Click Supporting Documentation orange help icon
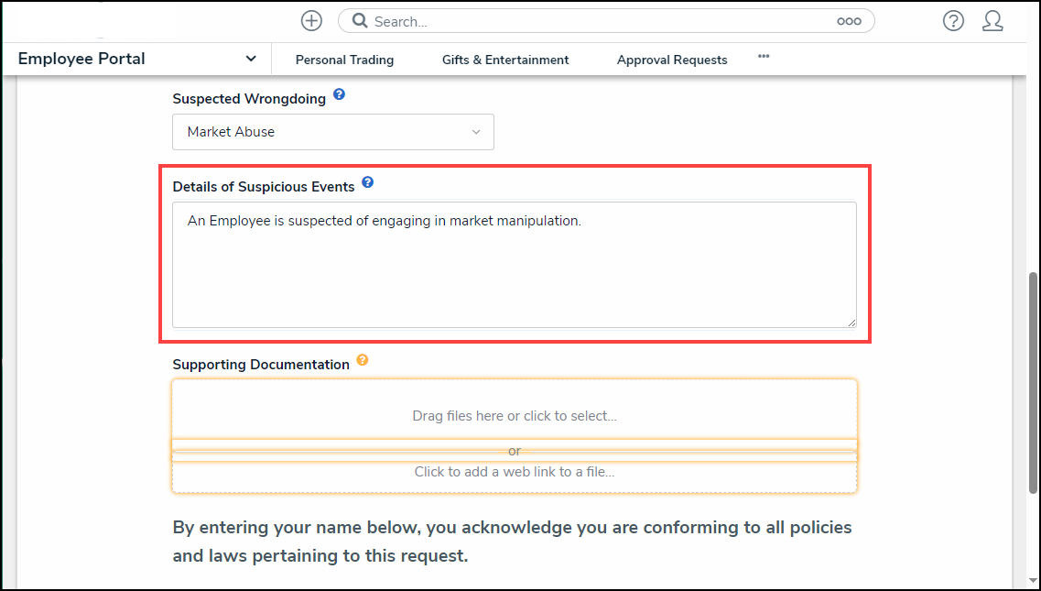The width and height of the screenshot is (1041, 591). [x=363, y=360]
